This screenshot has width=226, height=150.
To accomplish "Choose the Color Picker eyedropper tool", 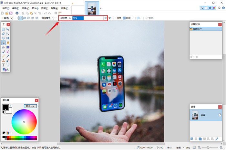I will tap(8, 56).
